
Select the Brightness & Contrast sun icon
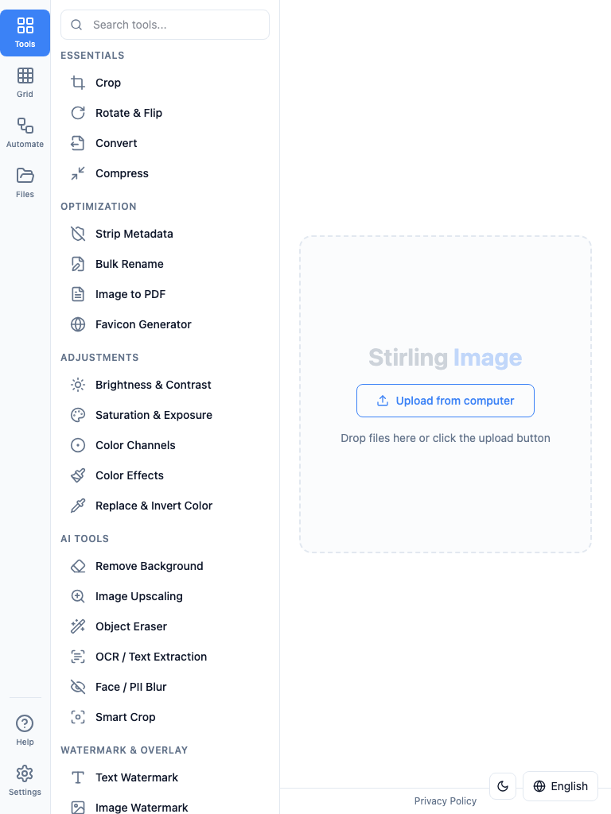78,385
